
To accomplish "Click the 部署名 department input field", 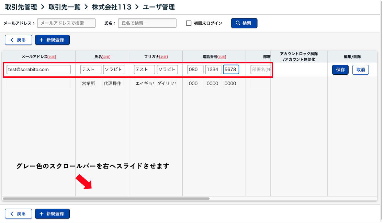I will [261, 70].
